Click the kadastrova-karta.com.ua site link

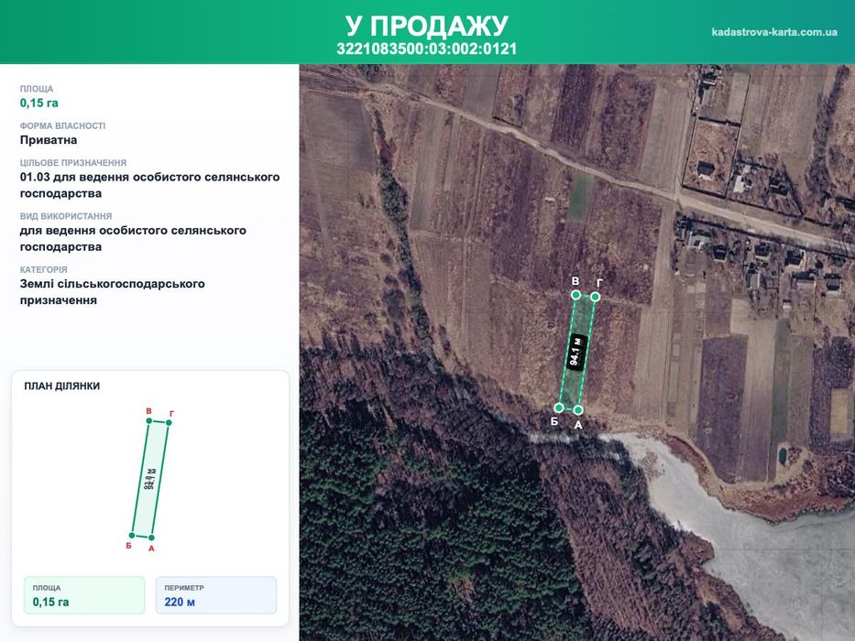pyautogui.click(x=774, y=32)
